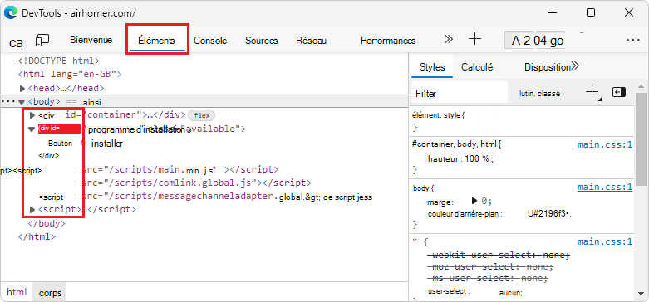This screenshot has width=649, height=302.
Task: Switch to the Réseau tab
Action: (x=312, y=41)
